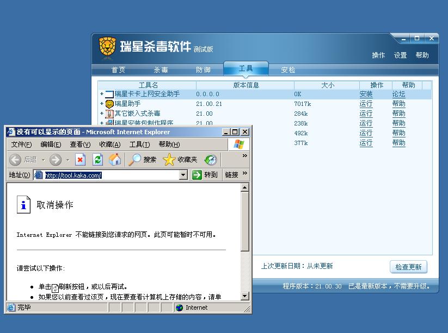Open the 查看(V) menu
The height and width of the screenshot is (333, 448).
click(x=80, y=144)
